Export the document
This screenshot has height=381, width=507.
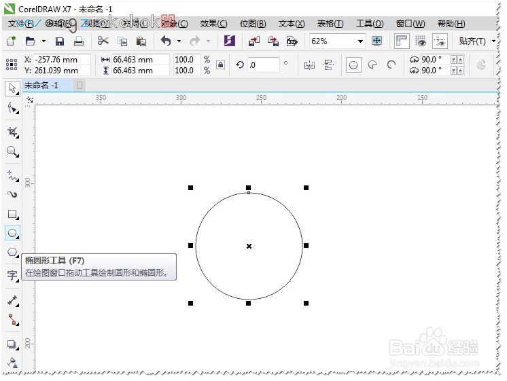(273, 41)
